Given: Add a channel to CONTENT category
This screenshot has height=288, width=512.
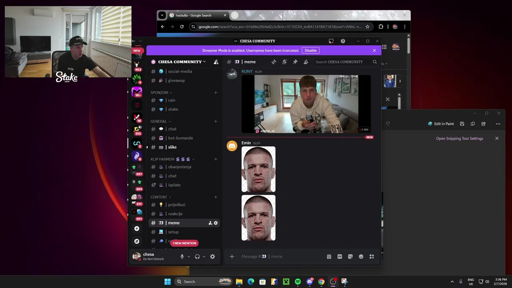Looking at the screenshot, I should coord(216,197).
